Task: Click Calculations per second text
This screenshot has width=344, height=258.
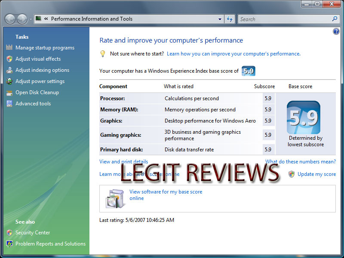Action: pos(192,98)
